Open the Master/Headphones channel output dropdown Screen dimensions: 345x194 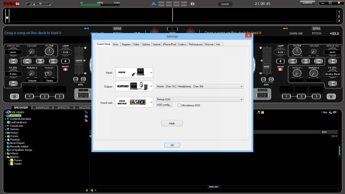(x=200, y=86)
